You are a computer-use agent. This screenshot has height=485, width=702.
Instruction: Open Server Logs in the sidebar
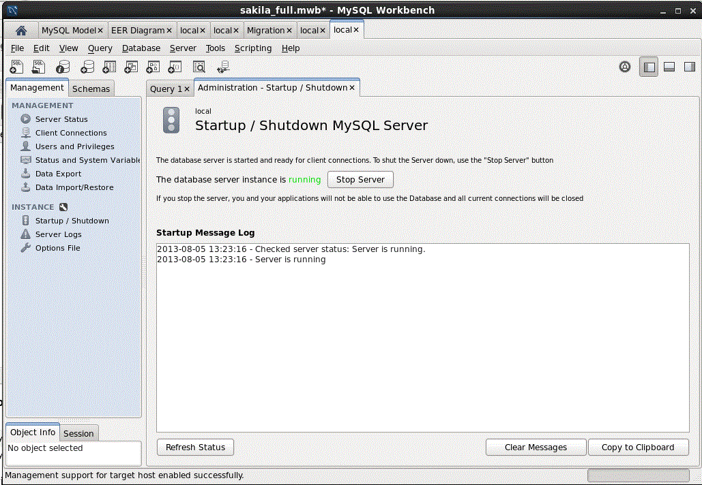click(x=58, y=234)
